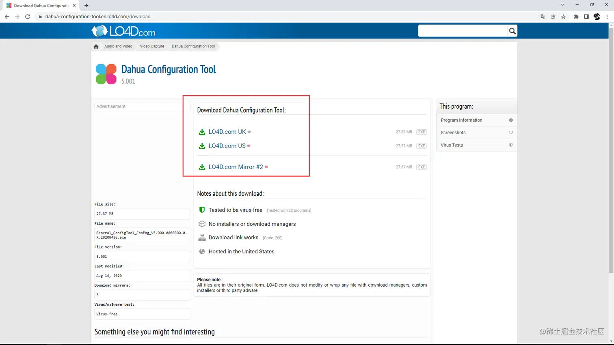This screenshot has height=345, width=614.
Task: Click the browser address bar URL
Action: click(x=98, y=17)
